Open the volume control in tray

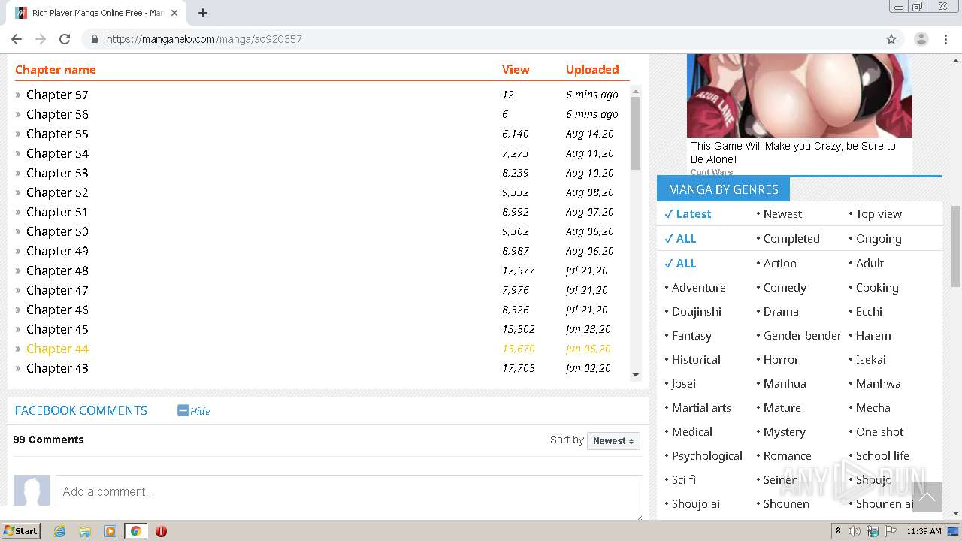click(855, 531)
